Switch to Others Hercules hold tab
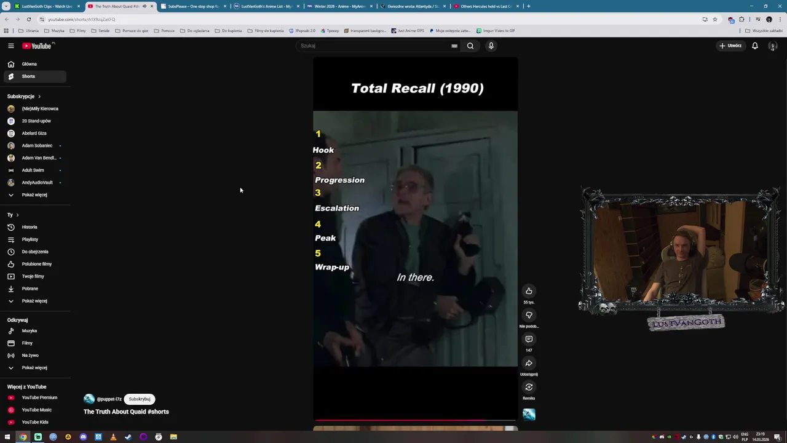The image size is (787, 443). pos(486,6)
